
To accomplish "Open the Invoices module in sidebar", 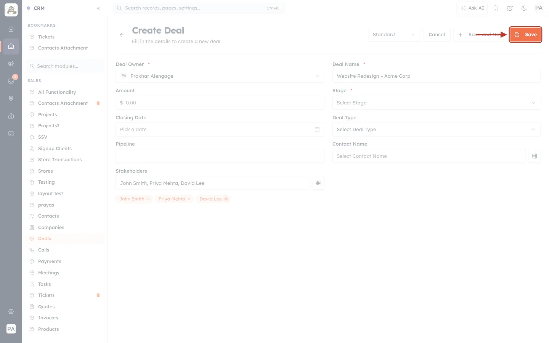I will pyautogui.click(x=65, y=318).
